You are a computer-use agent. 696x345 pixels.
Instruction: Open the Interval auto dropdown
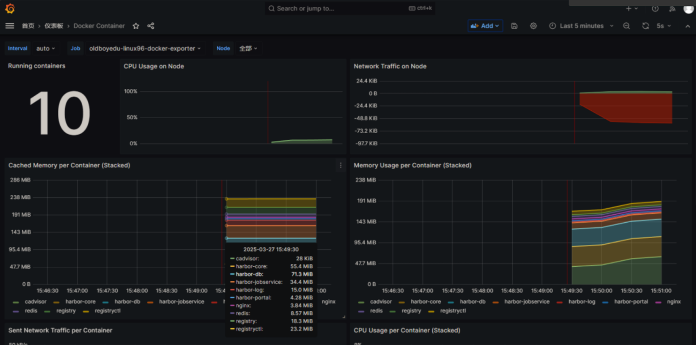(x=46, y=49)
